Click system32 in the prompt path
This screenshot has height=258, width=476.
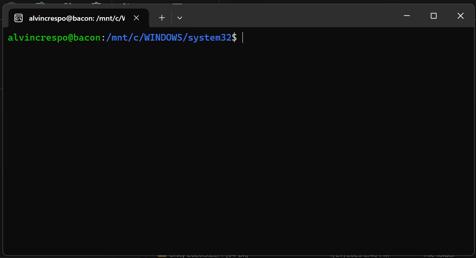210,37
